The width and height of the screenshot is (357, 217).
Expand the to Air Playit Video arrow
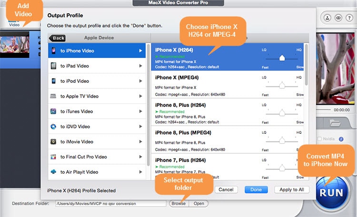click(141, 172)
